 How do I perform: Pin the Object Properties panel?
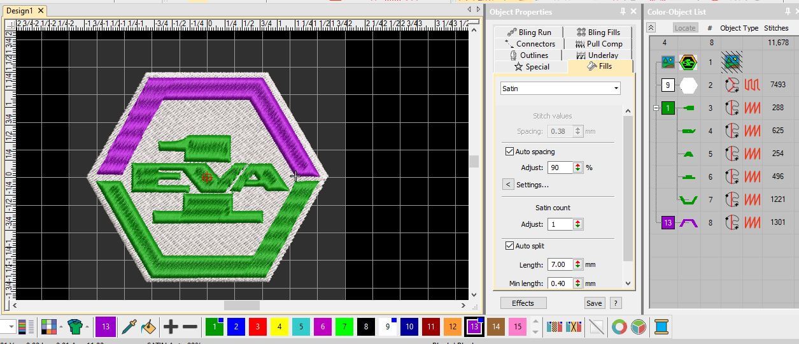pyautogui.click(x=623, y=11)
